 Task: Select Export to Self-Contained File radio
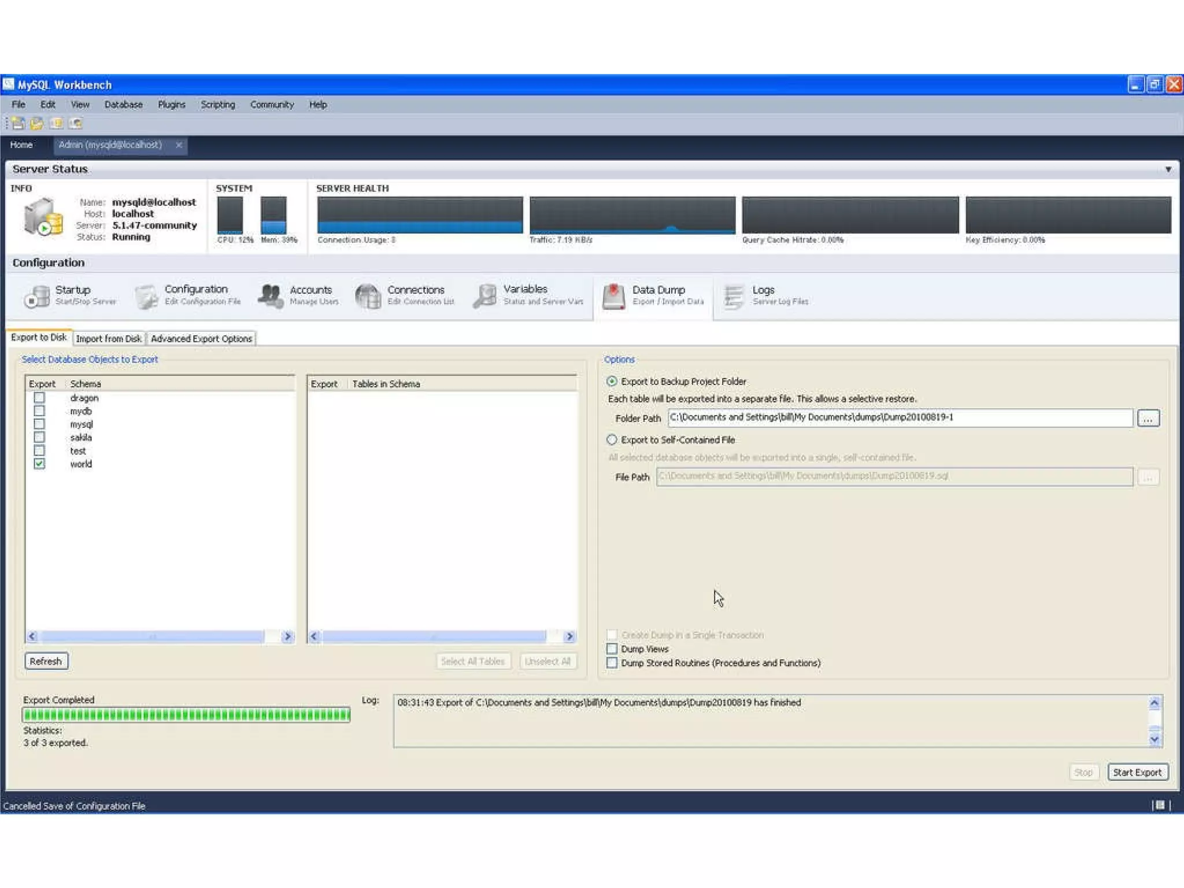[612, 439]
